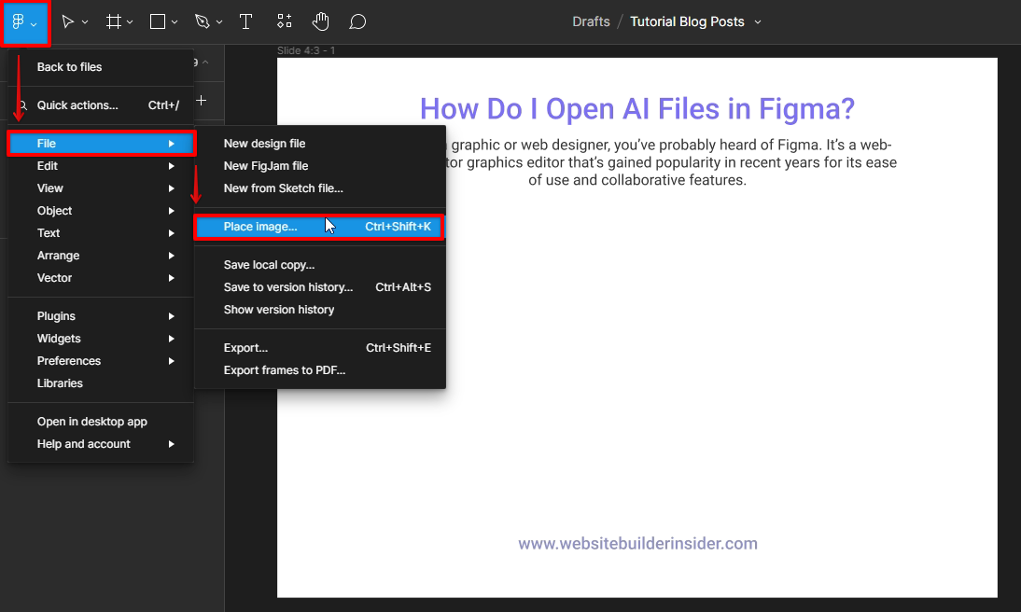Image resolution: width=1021 pixels, height=612 pixels.
Task: Click Export frames to PDF option
Action: tap(285, 370)
